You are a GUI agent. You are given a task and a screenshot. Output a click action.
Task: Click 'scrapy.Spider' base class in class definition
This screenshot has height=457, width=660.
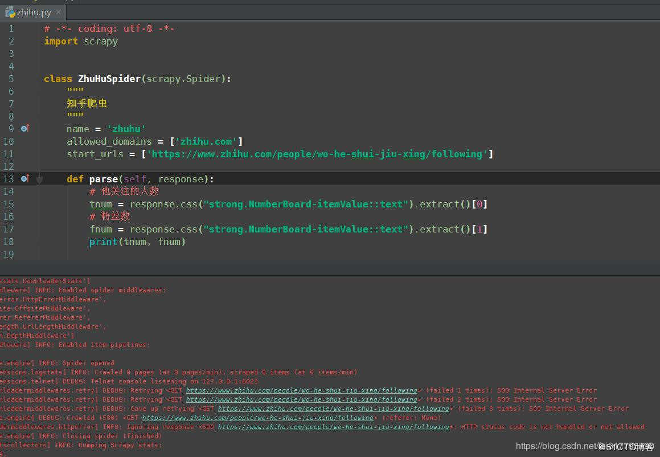[183, 79]
